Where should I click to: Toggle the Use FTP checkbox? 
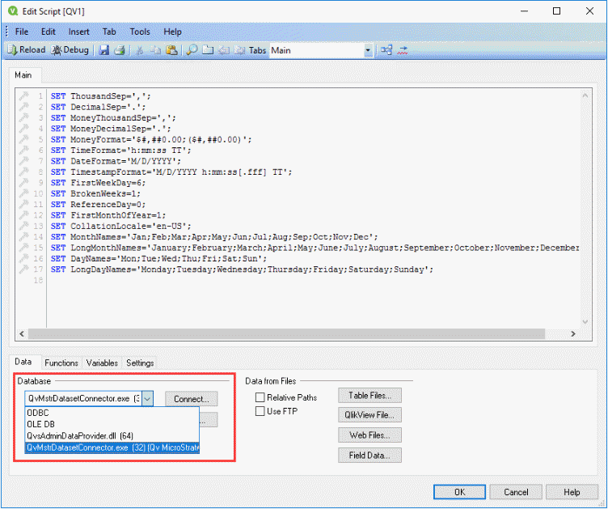pos(260,411)
